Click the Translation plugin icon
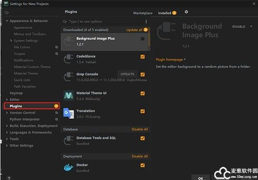 click(x=69, y=114)
